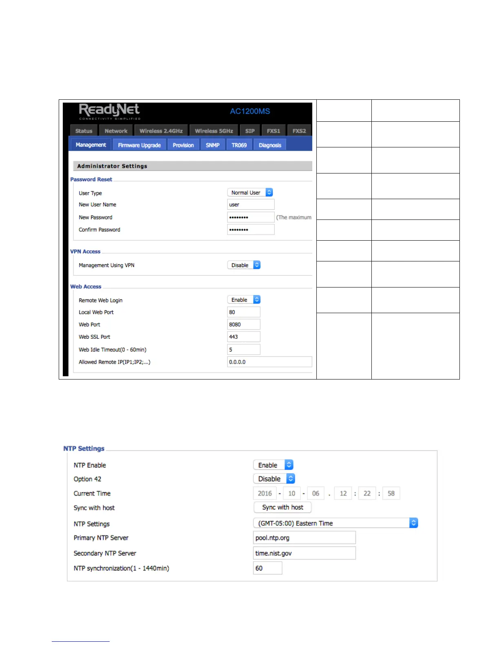This screenshot has height=645, width=499.
Task: Open the Network tab
Action: coord(116,131)
